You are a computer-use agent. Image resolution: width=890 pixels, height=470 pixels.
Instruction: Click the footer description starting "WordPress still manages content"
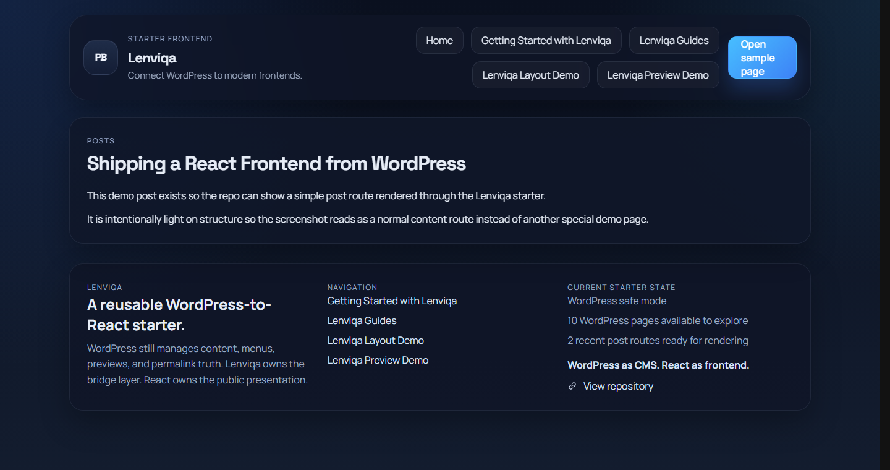[197, 364]
